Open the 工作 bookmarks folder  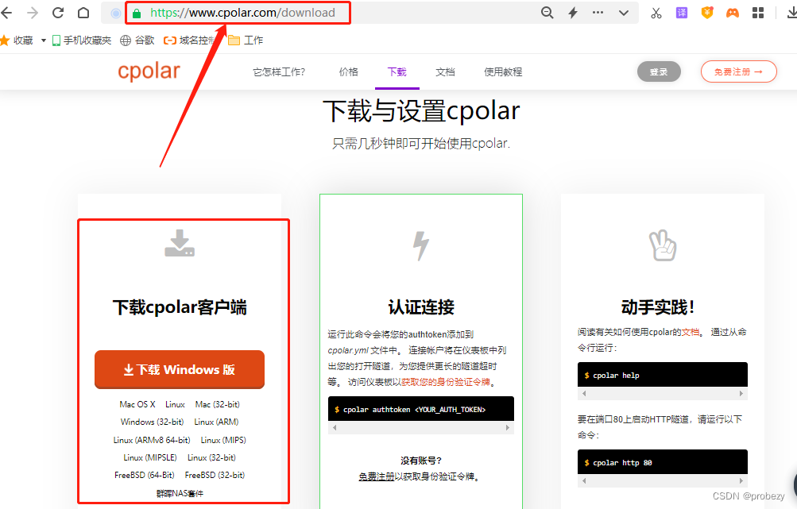246,40
